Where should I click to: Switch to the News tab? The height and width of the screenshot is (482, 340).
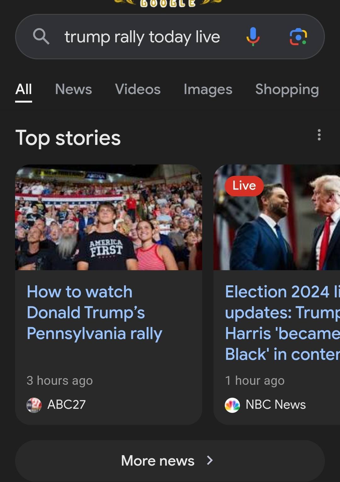click(x=73, y=89)
